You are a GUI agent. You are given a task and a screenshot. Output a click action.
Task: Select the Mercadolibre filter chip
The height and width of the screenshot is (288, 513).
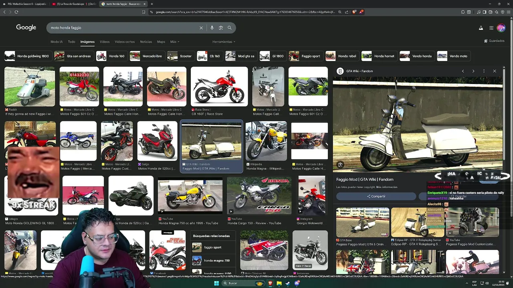pos(147,56)
